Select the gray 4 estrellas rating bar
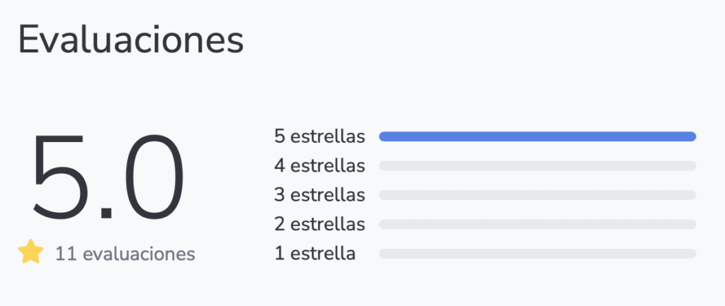Image resolution: width=725 pixels, height=306 pixels. (x=537, y=166)
